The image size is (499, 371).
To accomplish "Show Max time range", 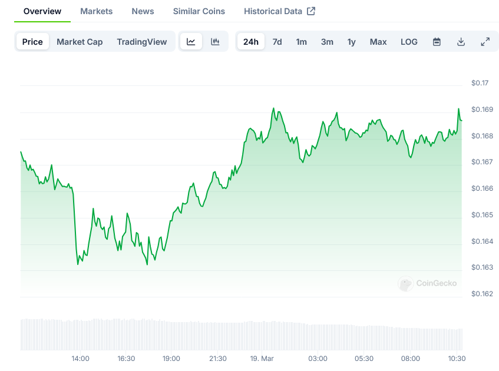I will (x=378, y=42).
